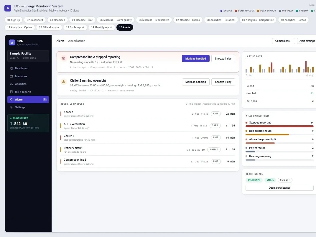Screen dimensions: 316x237
Task: Click the Drawing Now 1,842 kW card
Action: (28, 123)
